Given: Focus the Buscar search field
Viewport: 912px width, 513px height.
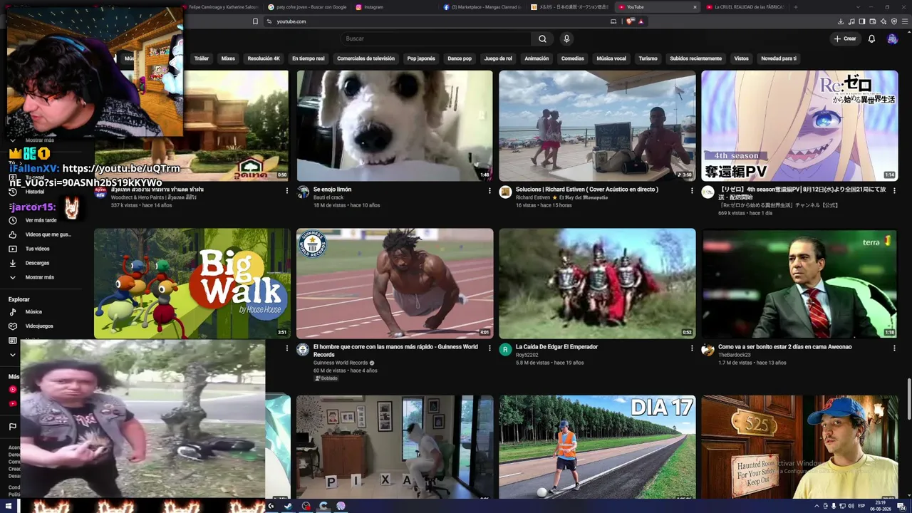Looking at the screenshot, I should 436,38.
